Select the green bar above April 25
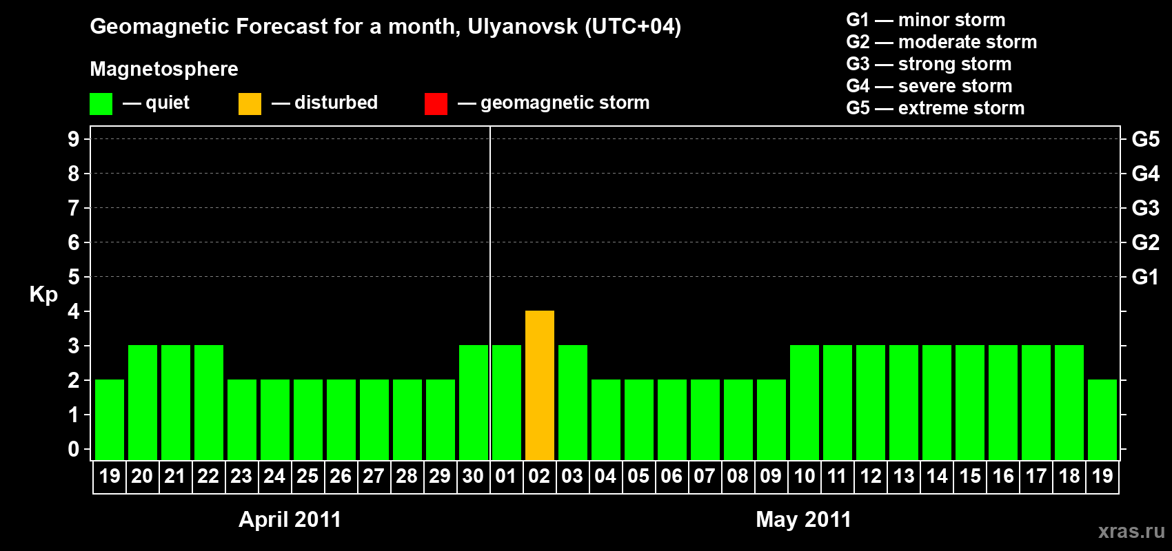Screen dimensions: 1172x551 (x=308, y=419)
